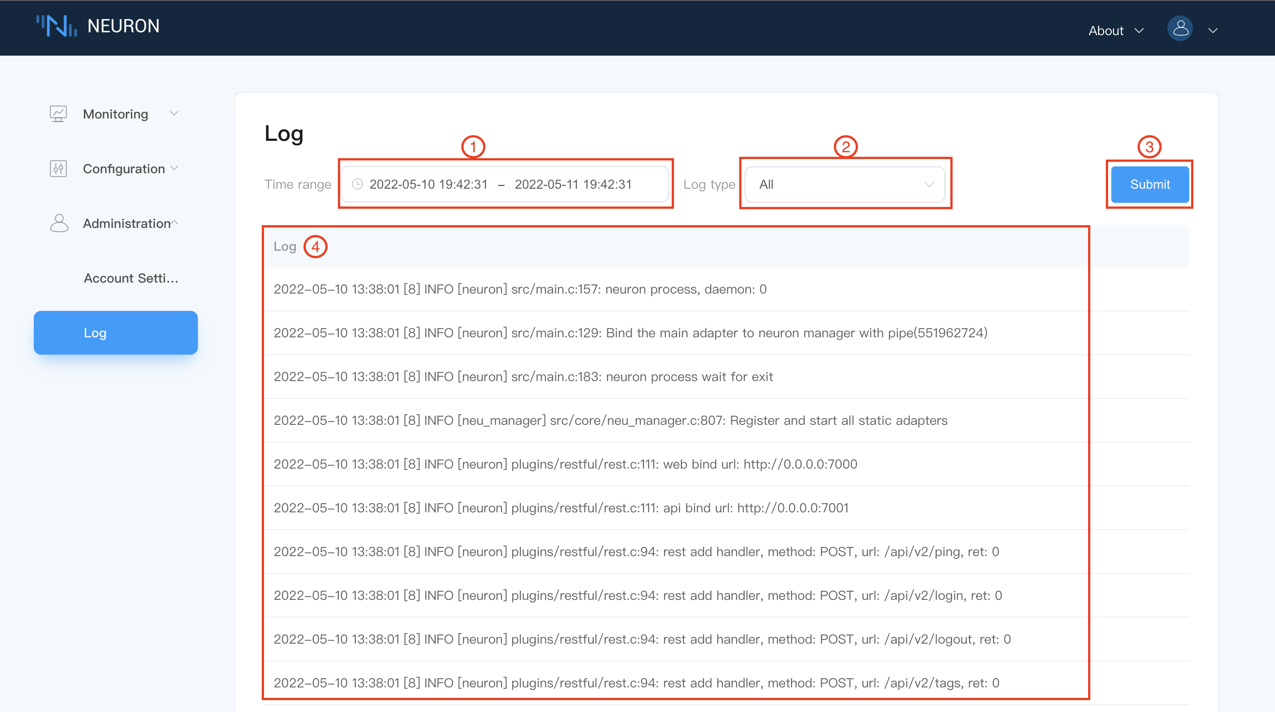
Task: Select log row 'Bind the main adapter' entry
Action: click(726, 333)
